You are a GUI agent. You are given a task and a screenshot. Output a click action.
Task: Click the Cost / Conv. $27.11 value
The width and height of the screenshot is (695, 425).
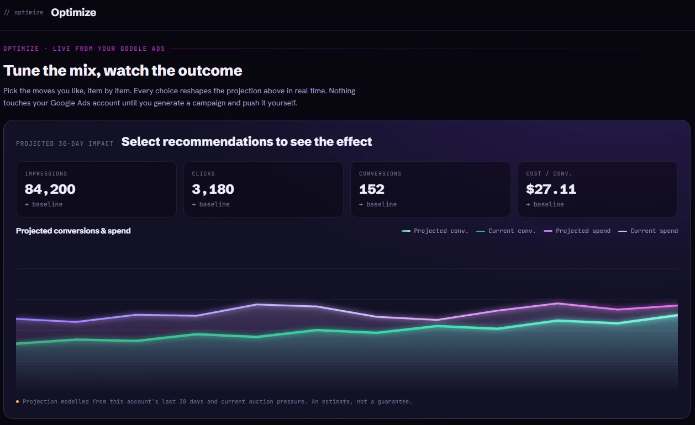click(551, 189)
